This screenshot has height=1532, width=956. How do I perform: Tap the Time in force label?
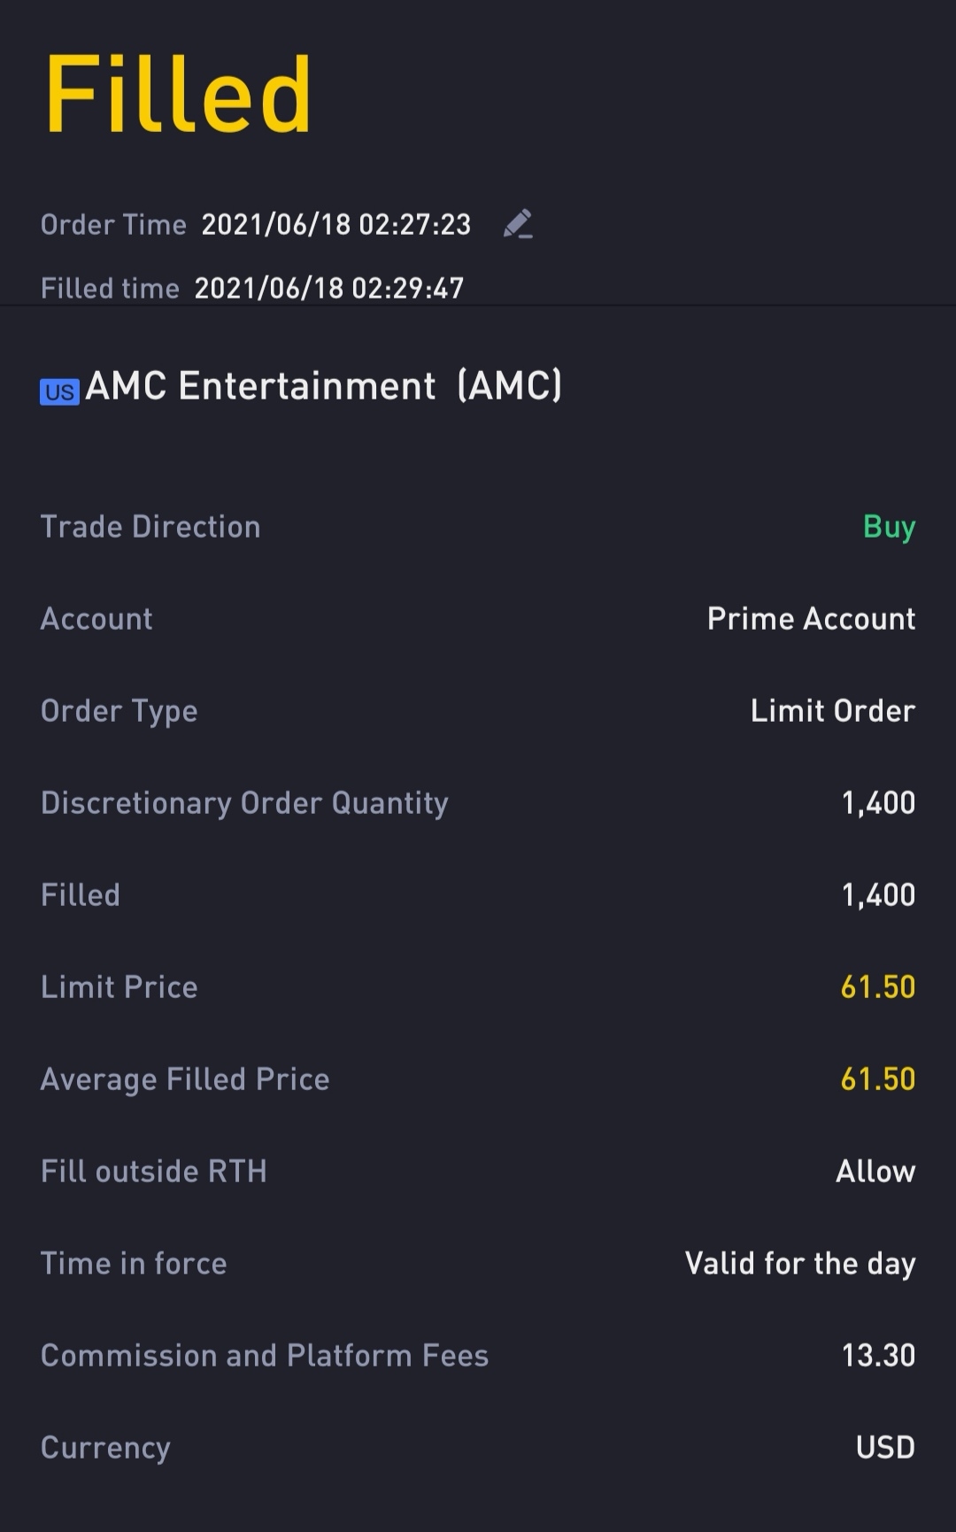point(134,1264)
